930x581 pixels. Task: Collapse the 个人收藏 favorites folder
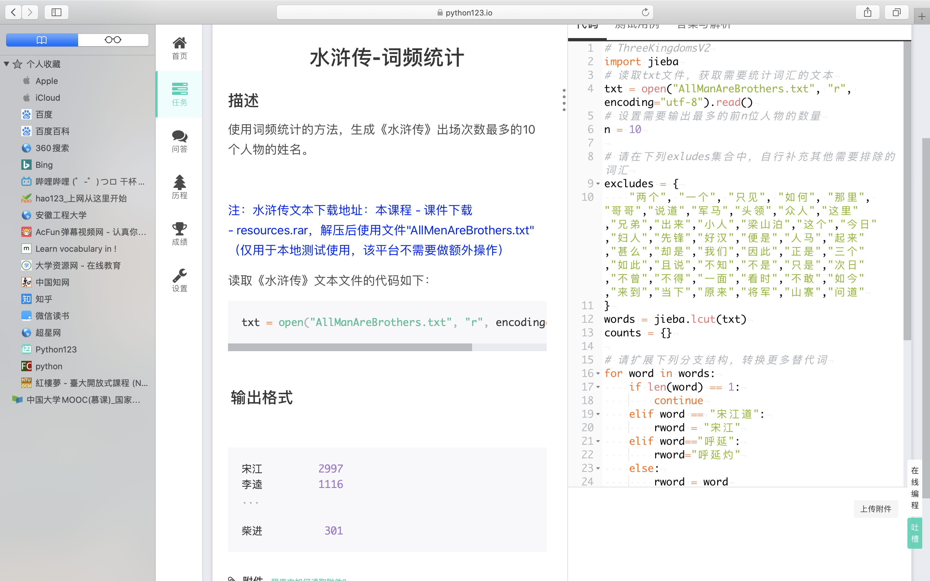(6, 64)
